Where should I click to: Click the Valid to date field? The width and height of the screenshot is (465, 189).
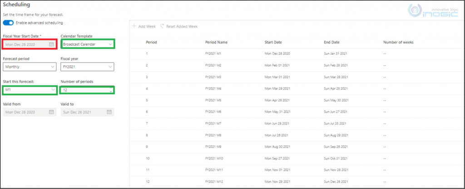(87, 112)
